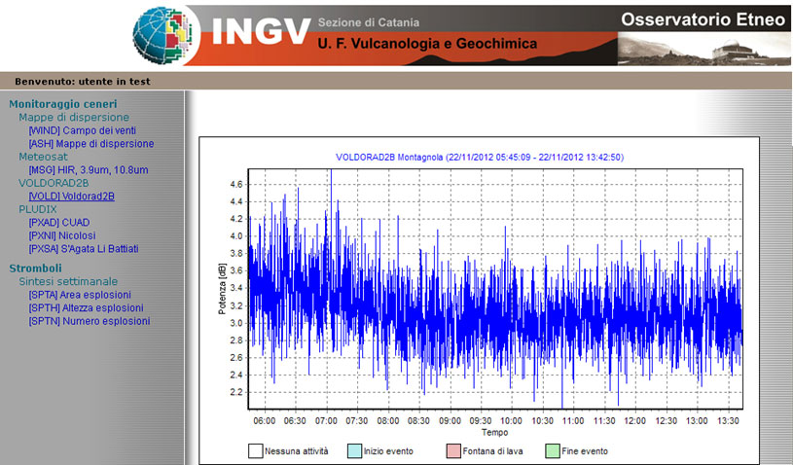This screenshot has width=793, height=465.
Task: Open the [PXNI] Nicolosi link
Action: point(62,235)
